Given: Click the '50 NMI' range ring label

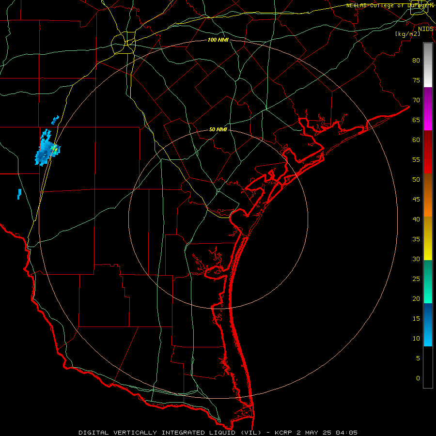Looking at the screenshot, I should (x=218, y=129).
